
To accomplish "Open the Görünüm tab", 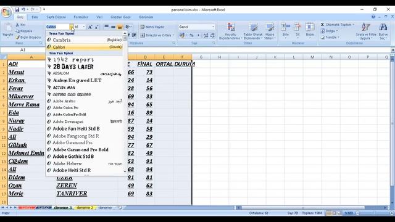I will point(146,17).
